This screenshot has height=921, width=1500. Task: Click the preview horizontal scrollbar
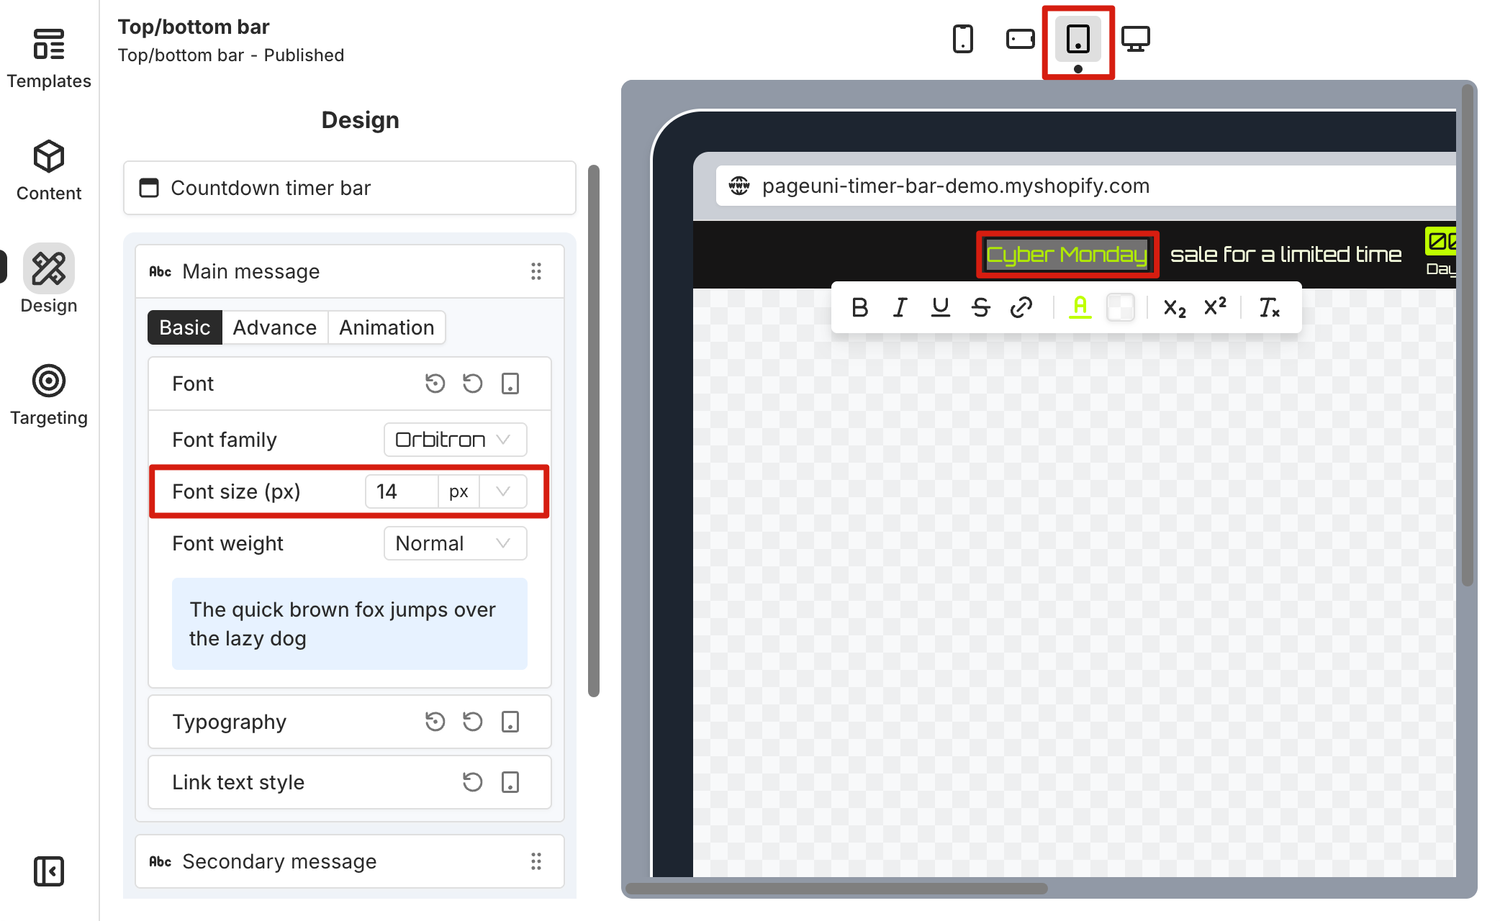pyautogui.click(x=836, y=888)
